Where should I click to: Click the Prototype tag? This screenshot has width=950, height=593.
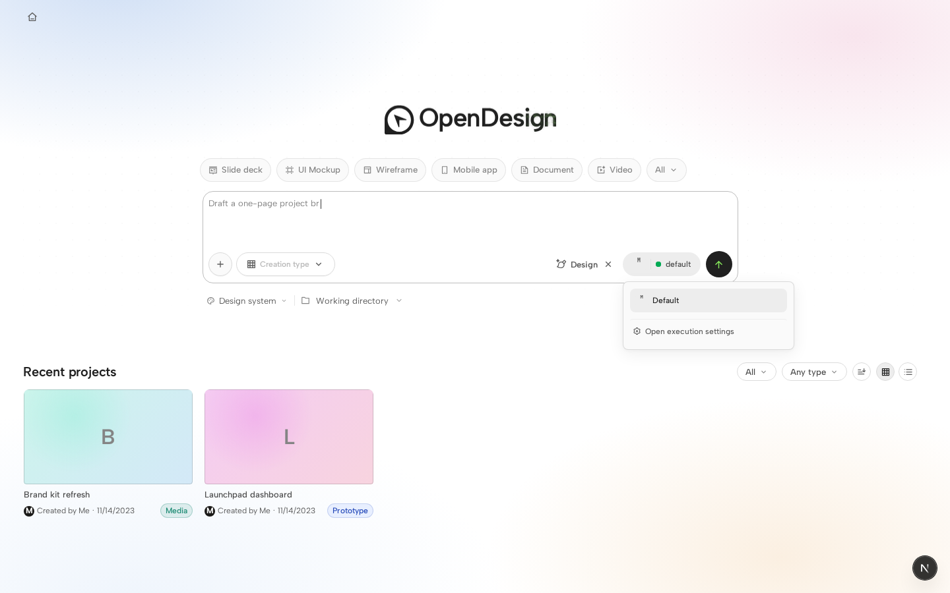tap(350, 511)
